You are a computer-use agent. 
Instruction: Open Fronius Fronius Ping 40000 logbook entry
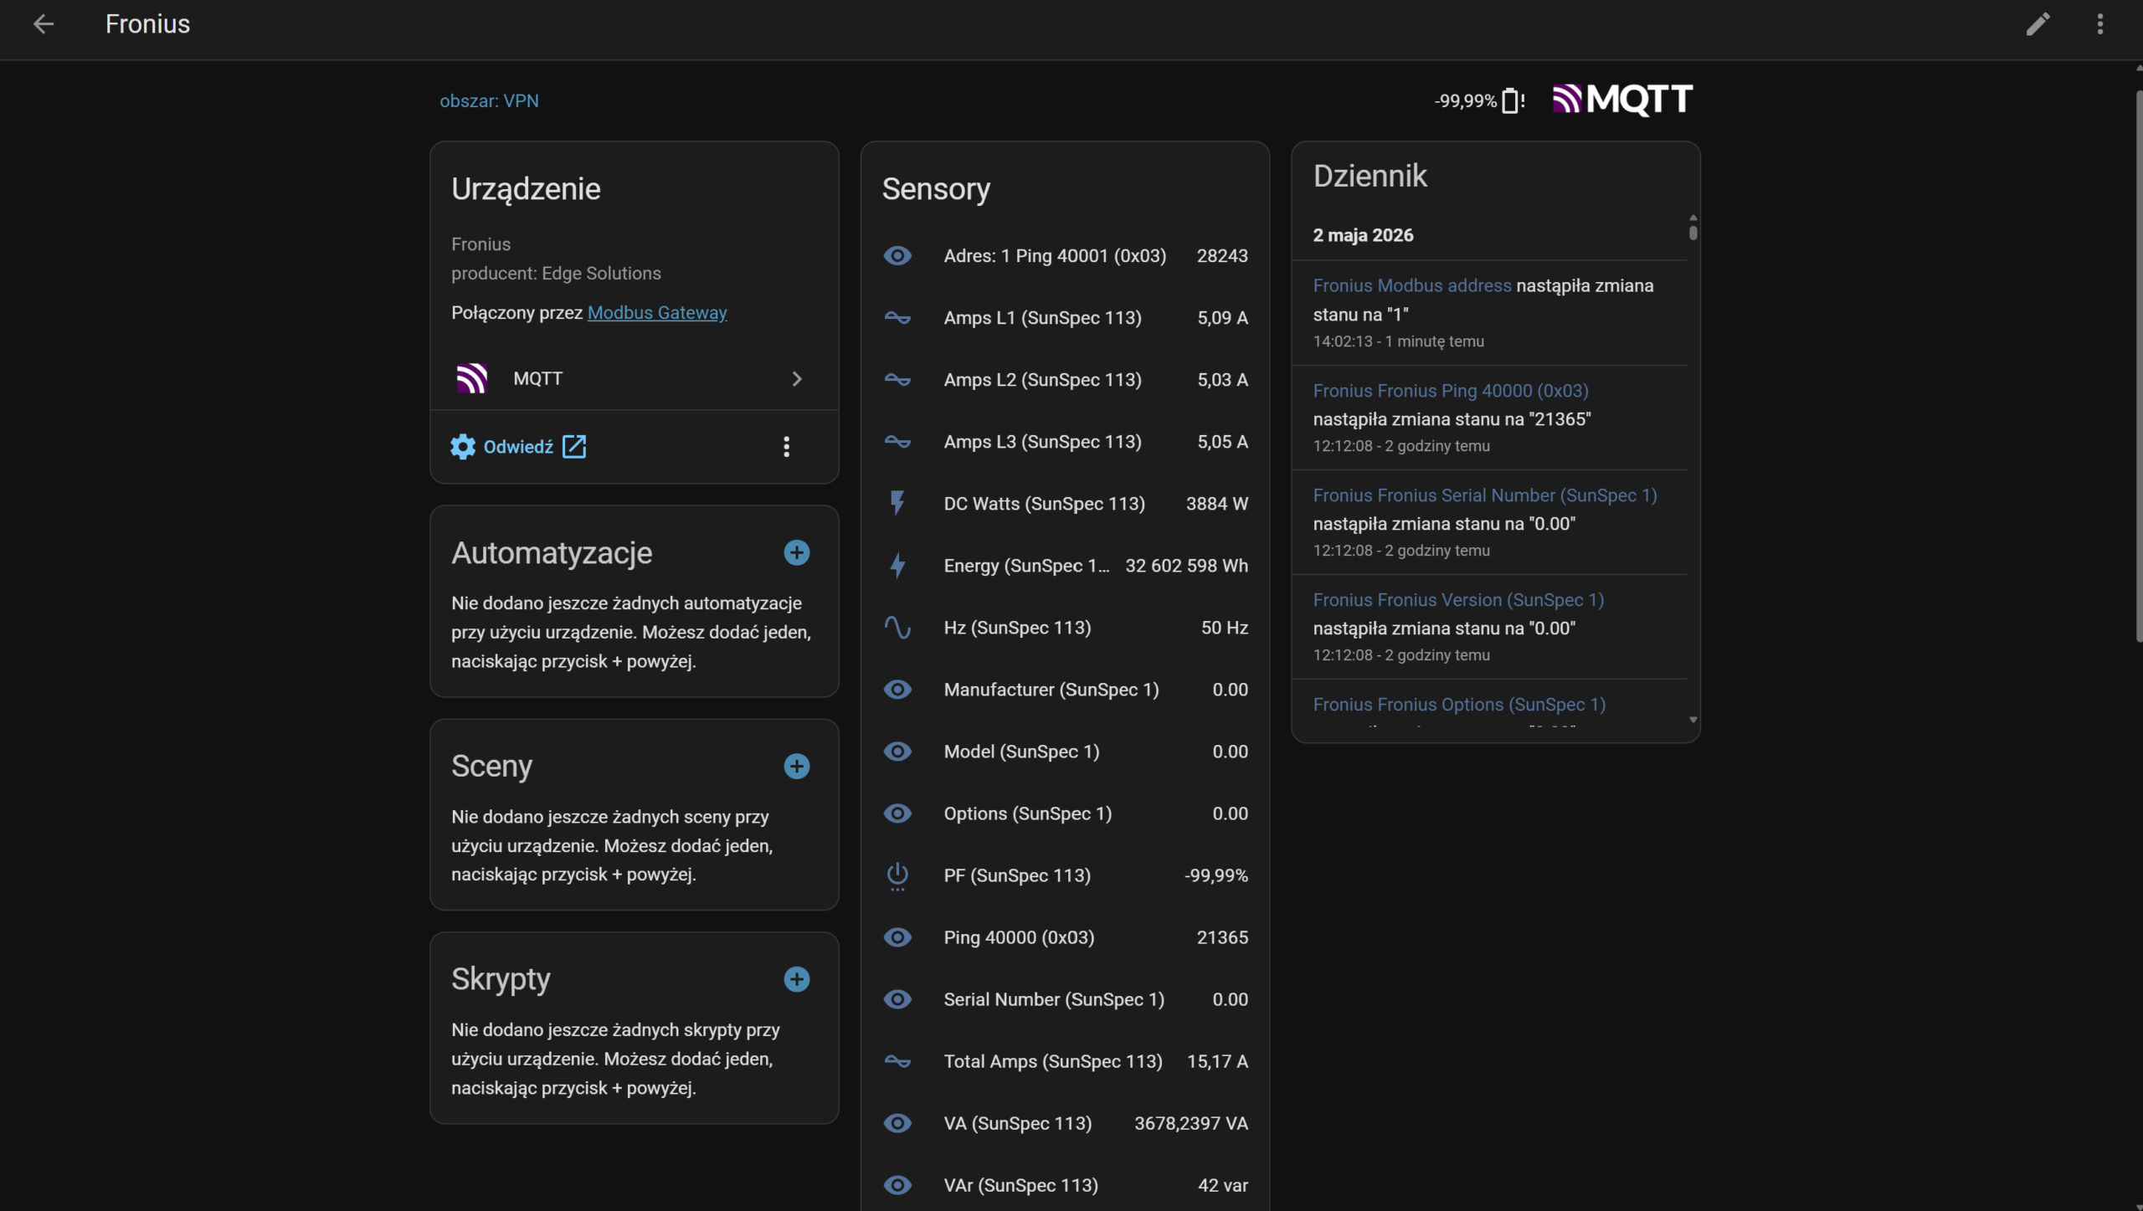pyautogui.click(x=1450, y=391)
